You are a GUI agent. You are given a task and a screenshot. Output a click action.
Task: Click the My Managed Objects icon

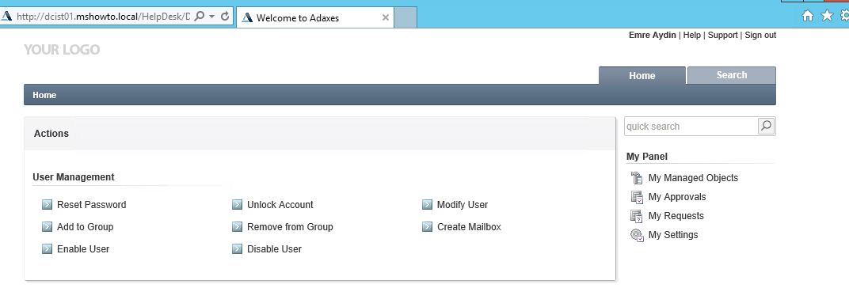coord(637,177)
